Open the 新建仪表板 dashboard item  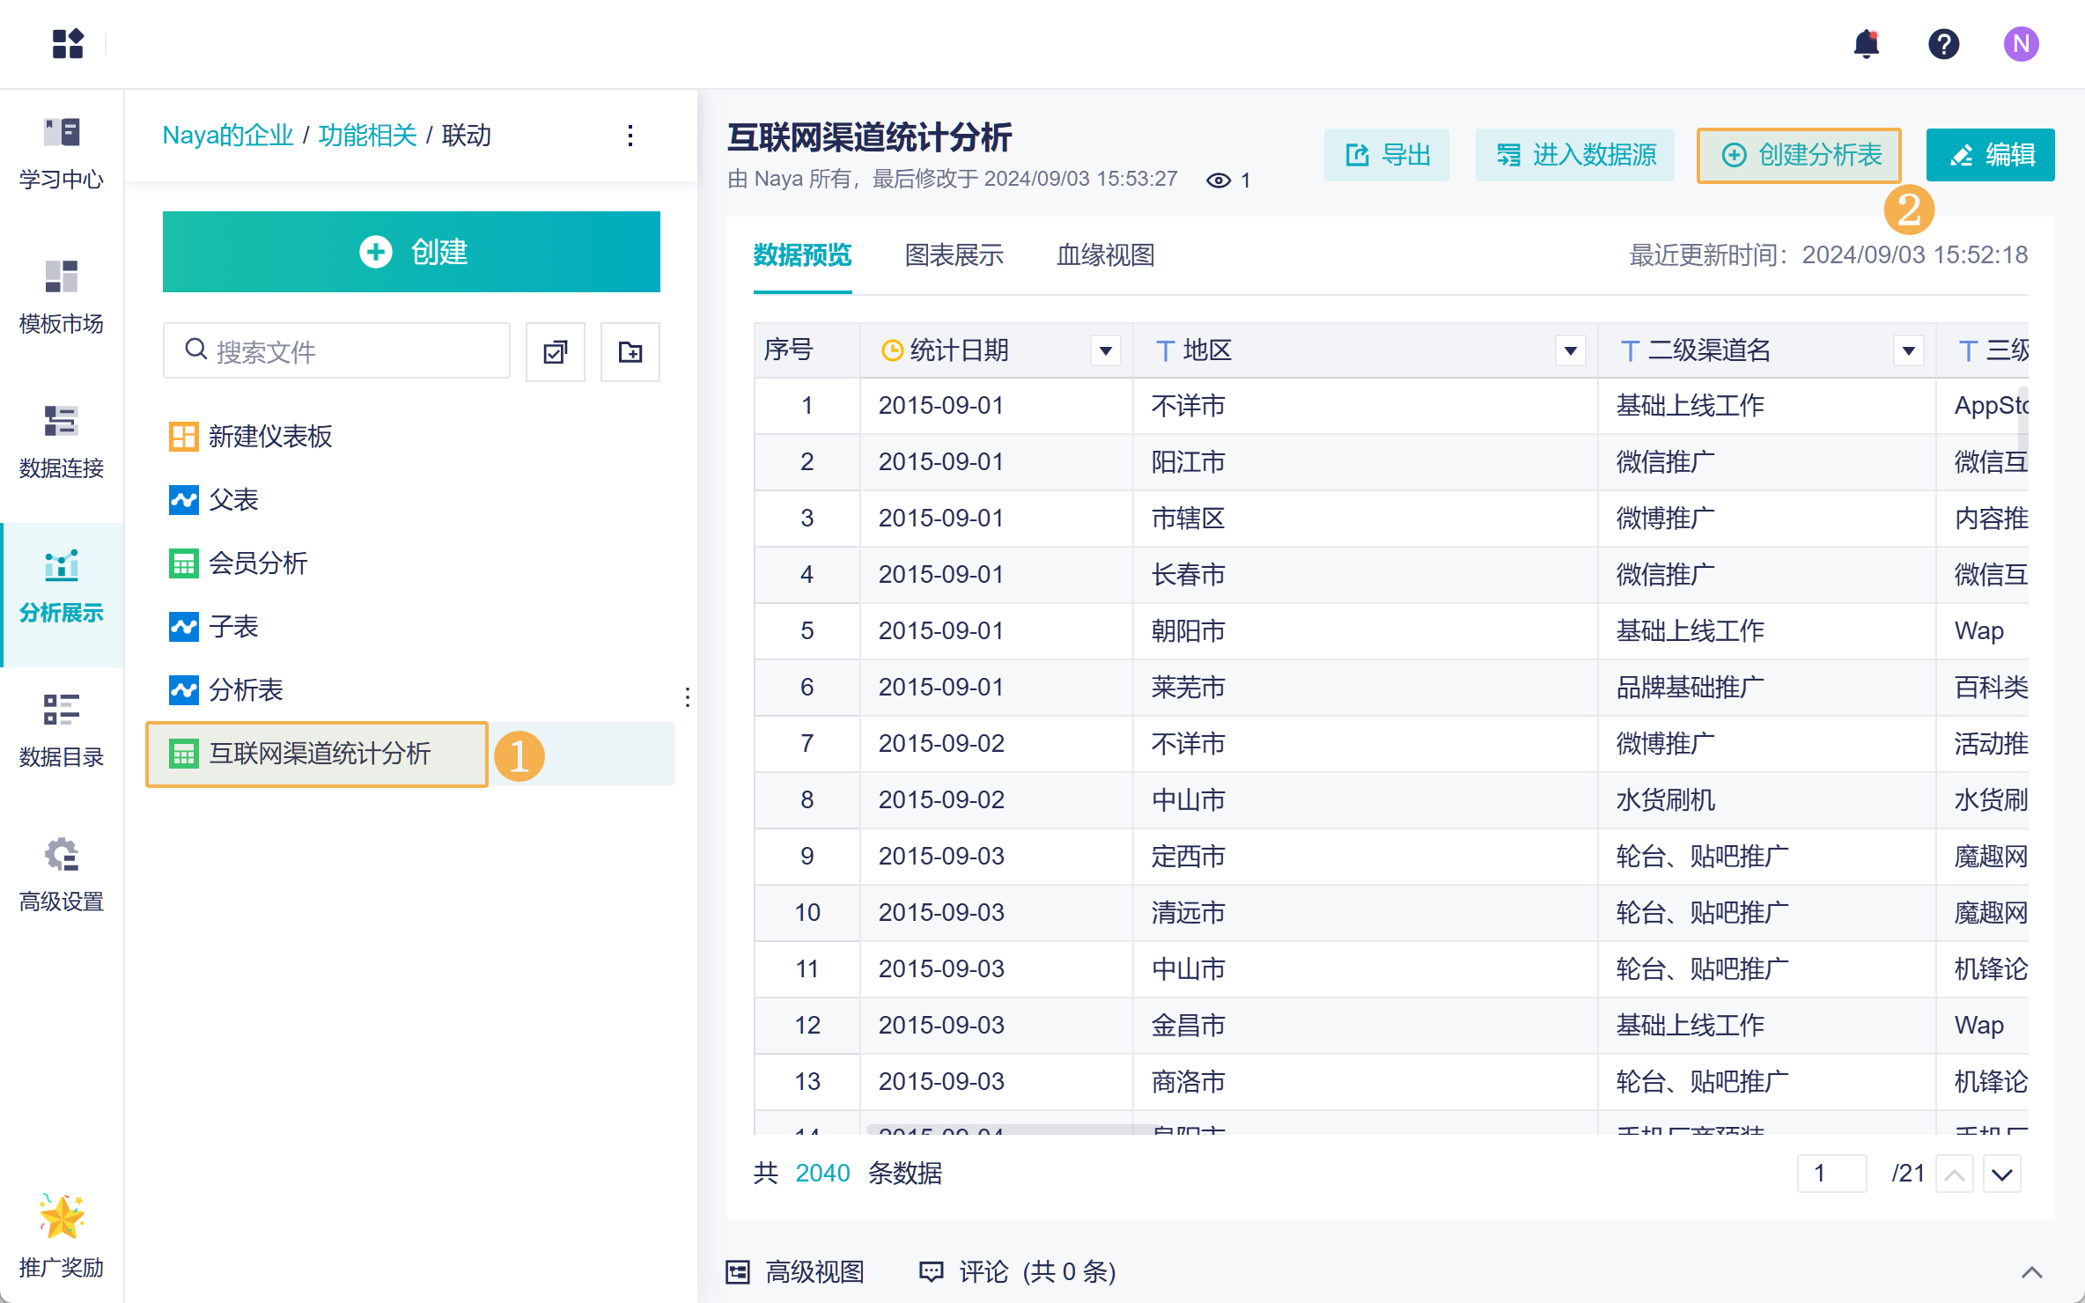(251, 437)
